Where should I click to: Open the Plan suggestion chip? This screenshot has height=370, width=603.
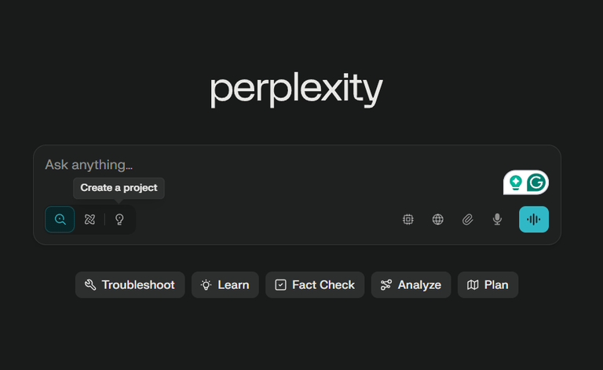pyautogui.click(x=488, y=284)
